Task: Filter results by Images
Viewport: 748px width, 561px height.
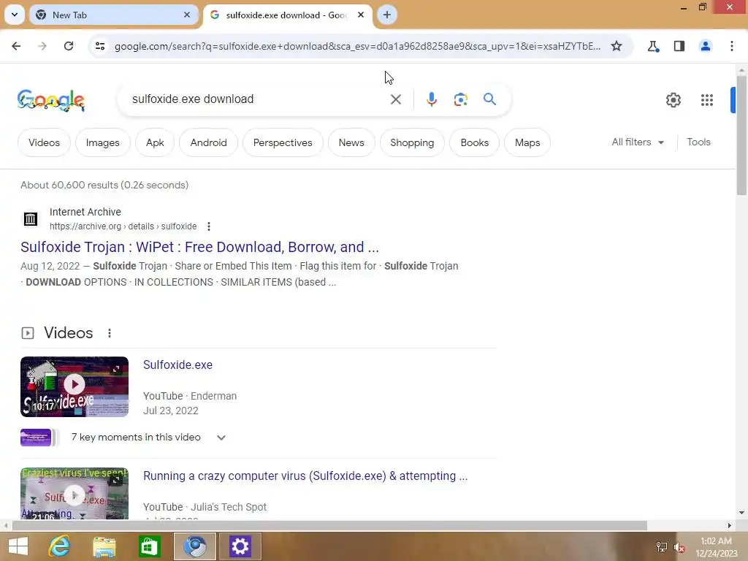Action: coord(102,142)
